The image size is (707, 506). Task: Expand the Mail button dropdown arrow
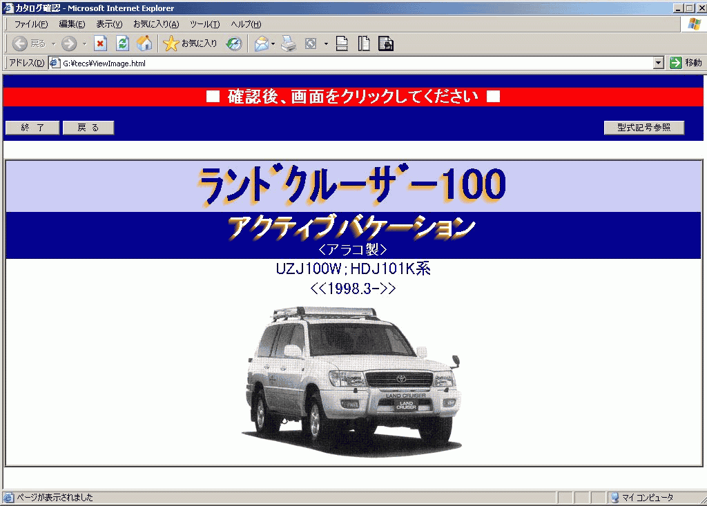273,44
